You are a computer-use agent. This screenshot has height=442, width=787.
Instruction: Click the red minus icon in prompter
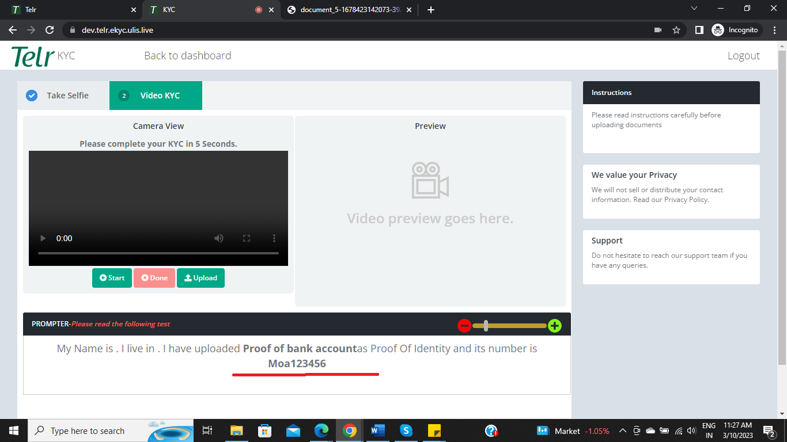464,326
